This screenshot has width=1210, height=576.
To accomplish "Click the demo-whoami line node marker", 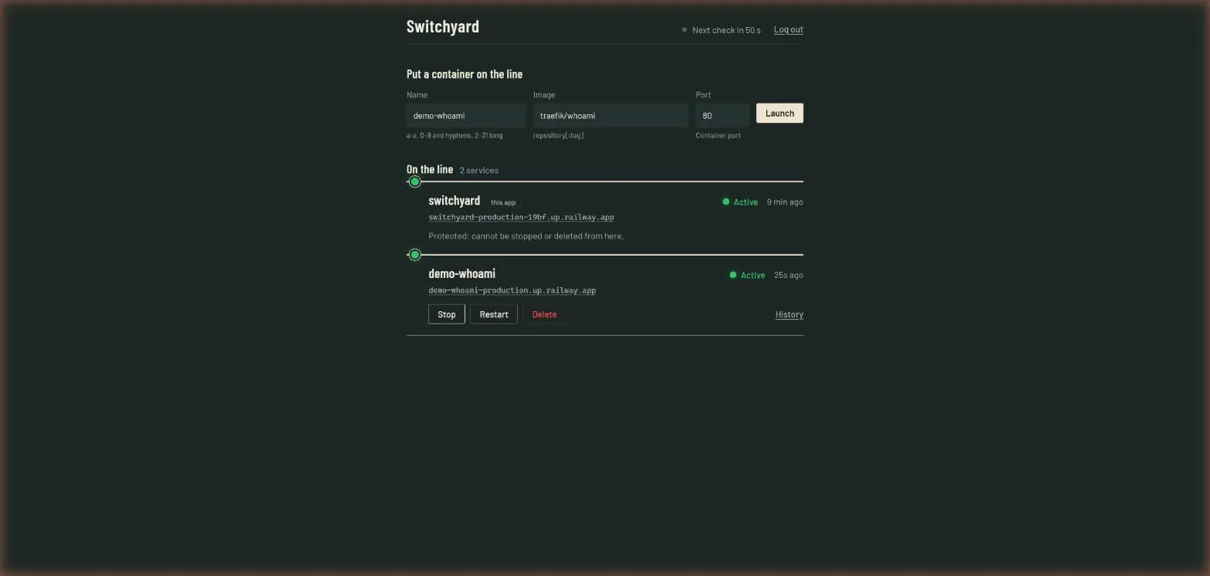I will (x=415, y=255).
